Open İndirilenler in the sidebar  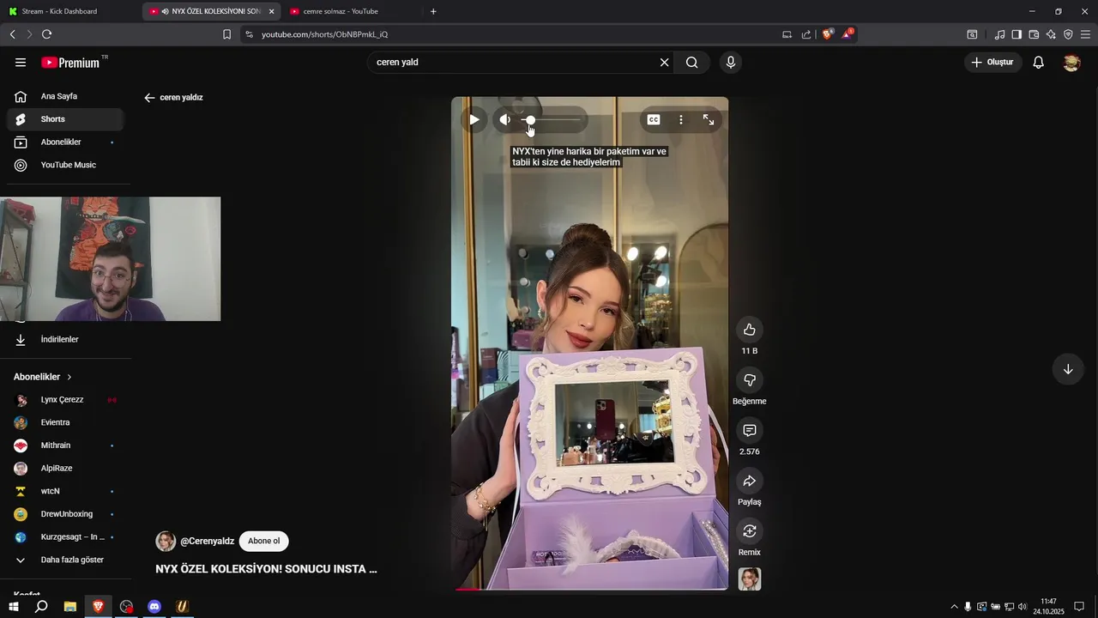(x=65, y=340)
